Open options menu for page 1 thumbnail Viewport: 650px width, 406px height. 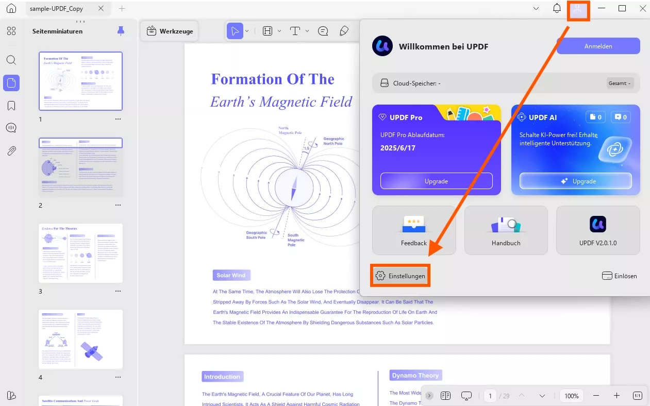tap(118, 119)
